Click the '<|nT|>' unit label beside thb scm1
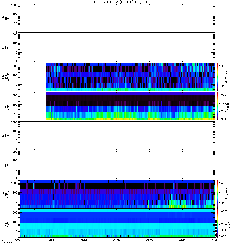 tap(228, 106)
